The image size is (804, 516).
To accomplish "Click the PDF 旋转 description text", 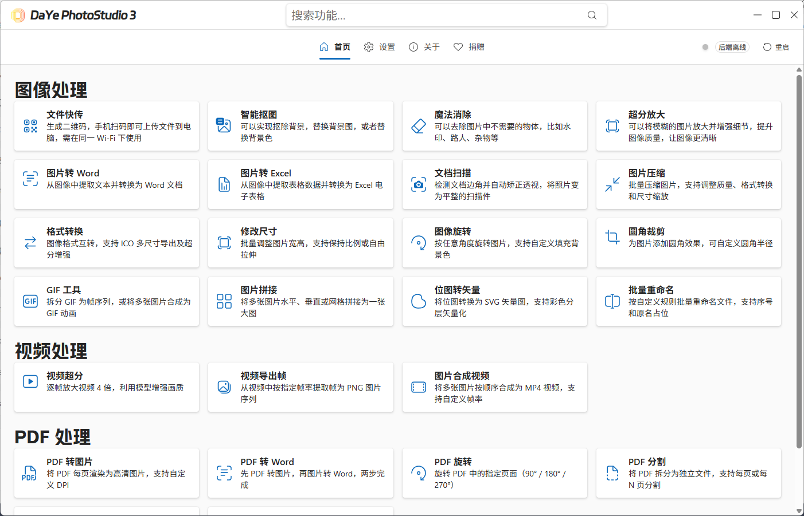I will pyautogui.click(x=500, y=479).
